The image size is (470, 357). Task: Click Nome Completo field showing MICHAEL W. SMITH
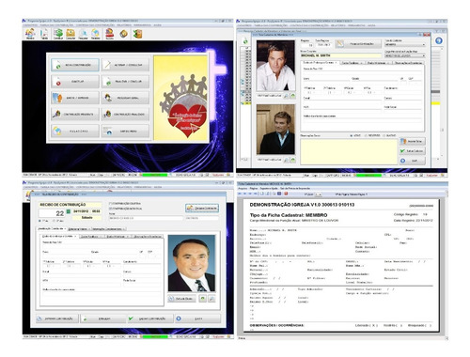point(340,55)
